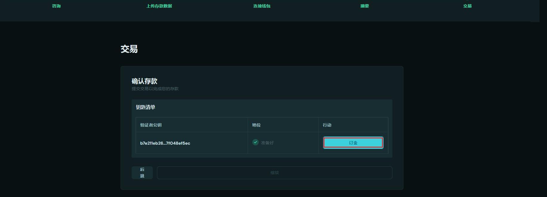Screen dimensions: 547x197
Task: Click the 确认存款 heading
Action: pyautogui.click(x=144, y=81)
